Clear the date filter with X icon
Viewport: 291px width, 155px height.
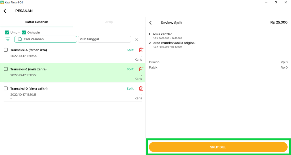click(x=136, y=40)
